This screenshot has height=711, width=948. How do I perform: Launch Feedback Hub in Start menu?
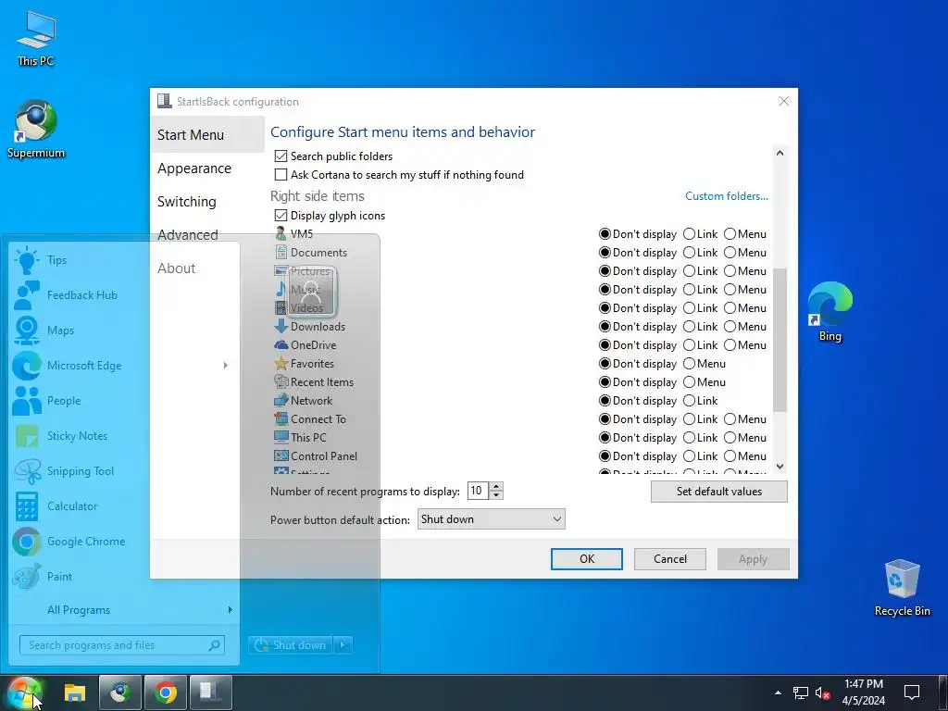pyautogui.click(x=123, y=295)
